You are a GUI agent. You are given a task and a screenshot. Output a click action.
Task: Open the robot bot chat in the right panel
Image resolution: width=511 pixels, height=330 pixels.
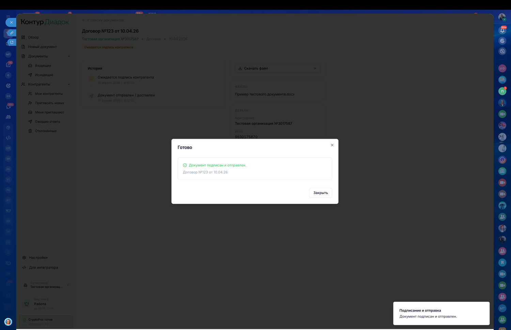click(x=502, y=205)
